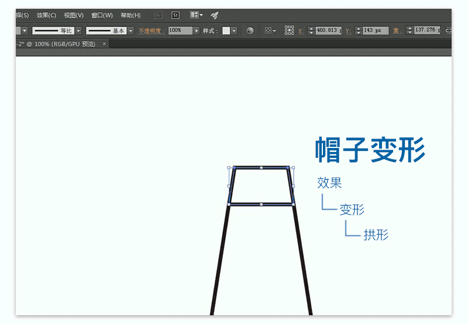Expand the 样式 graphic style dropdown
Screen dimensions: 468x324
tap(234, 30)
